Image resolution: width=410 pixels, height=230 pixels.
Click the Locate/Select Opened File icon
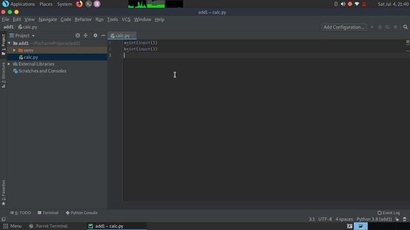(x=78, y=36)
